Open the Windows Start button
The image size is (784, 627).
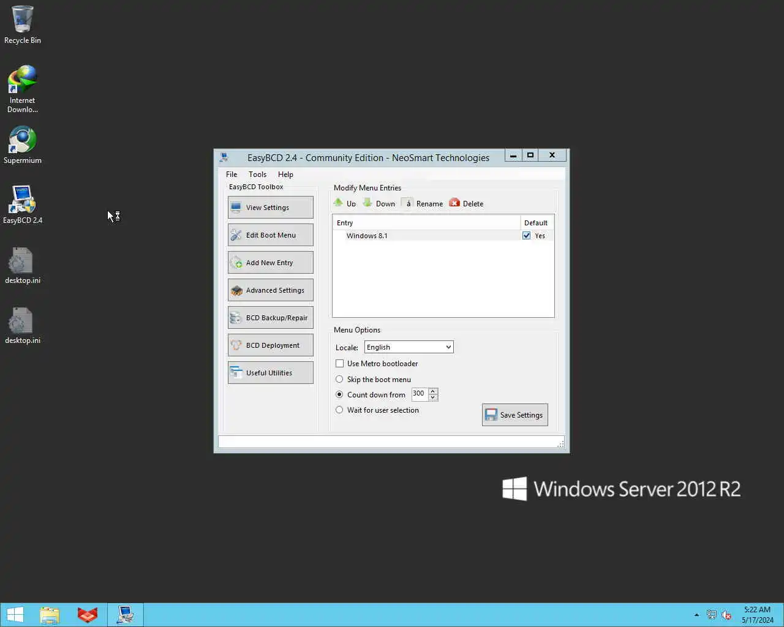click(x=15, y=615)
